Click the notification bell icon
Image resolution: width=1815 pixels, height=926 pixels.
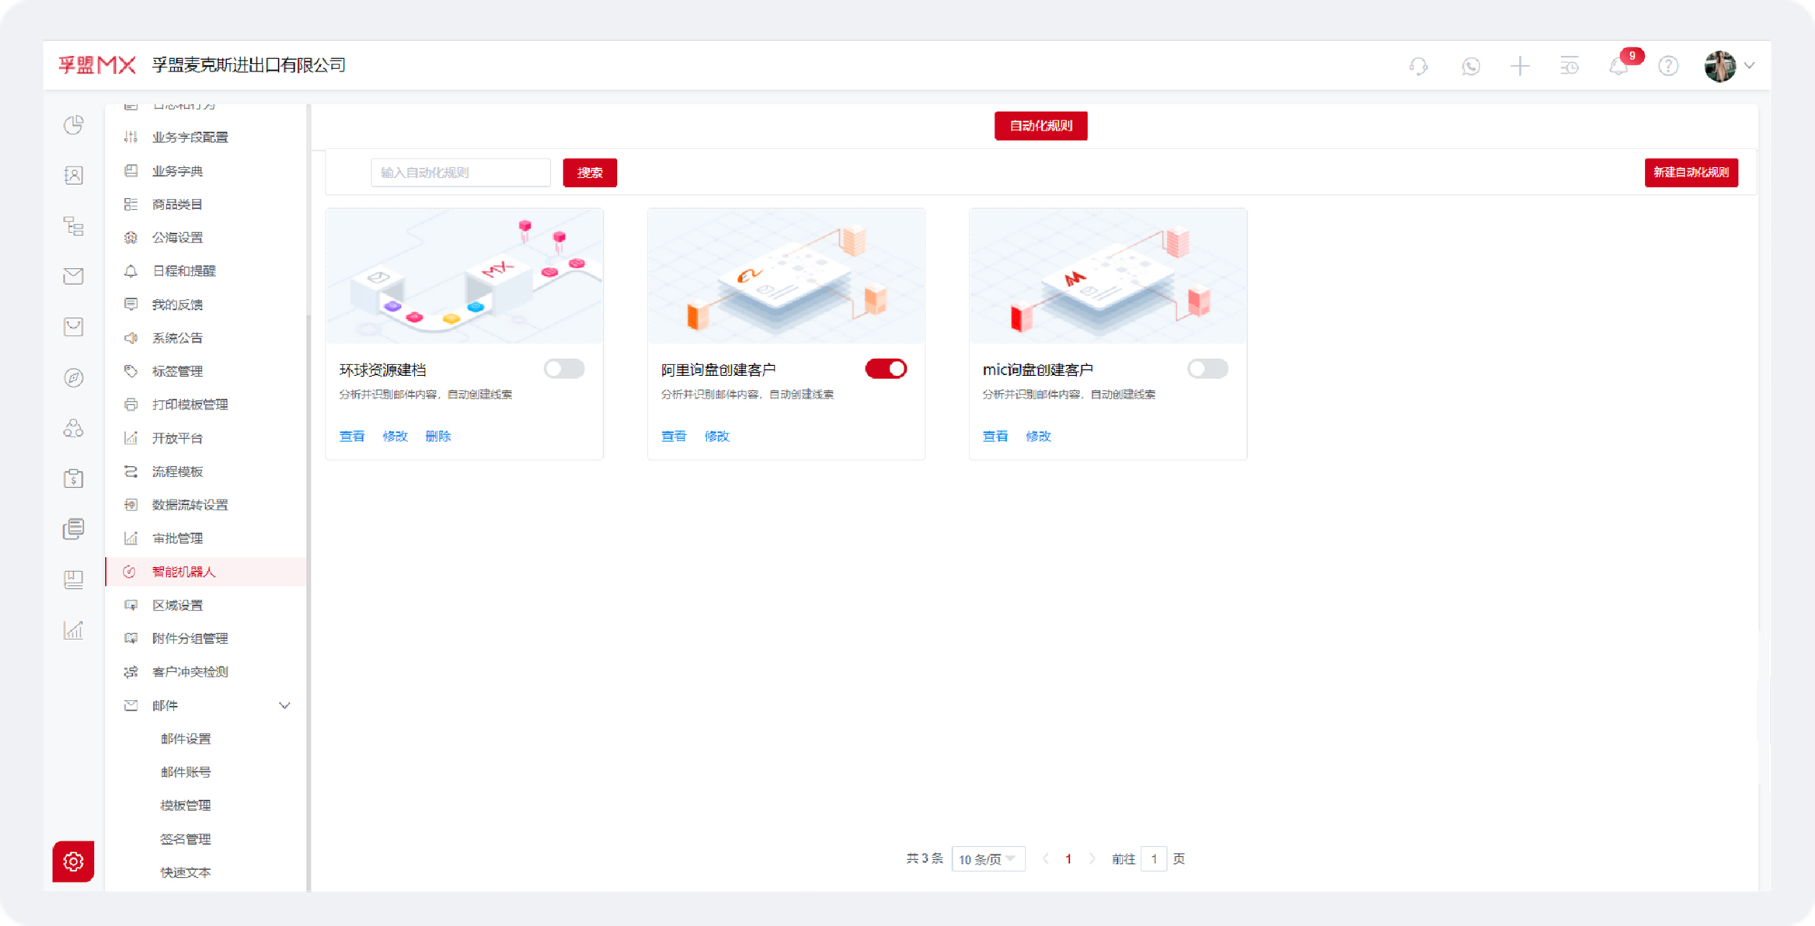(x=1618, y=67)
